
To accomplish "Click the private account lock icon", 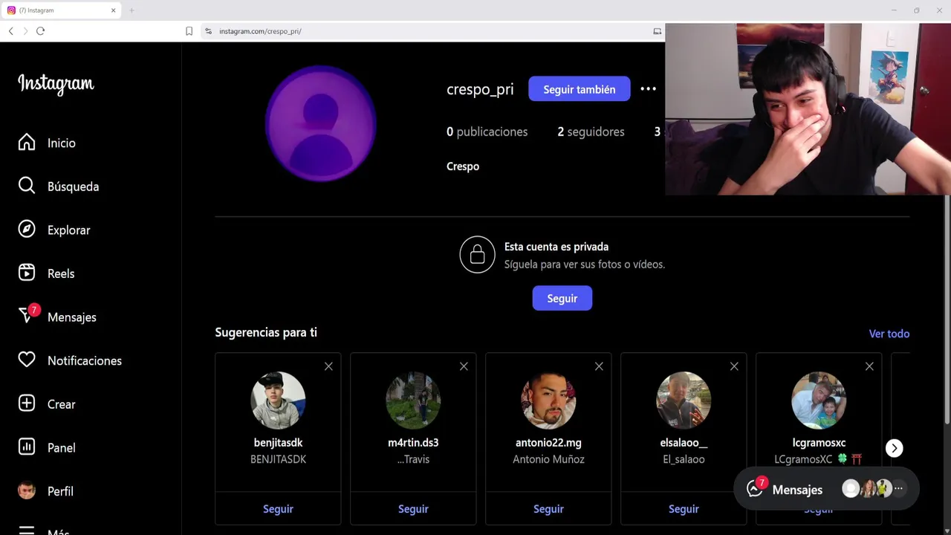I will (477, 255).
